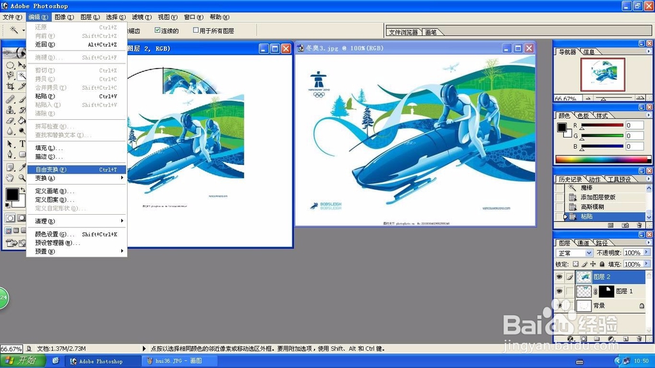655x368 pixels.
Task: Toggle the 用于所有图层 checkbox
Action: [x=195, y=30]
